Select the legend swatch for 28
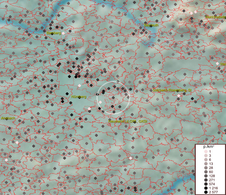226x195 pixels. pos(206,168)
